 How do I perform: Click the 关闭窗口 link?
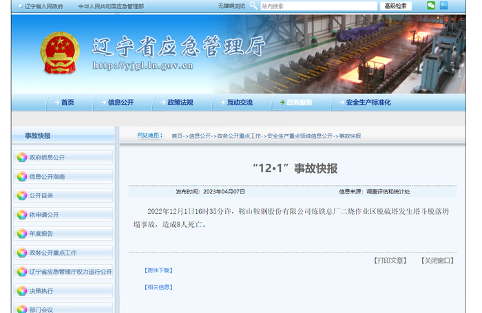(437, 261)
